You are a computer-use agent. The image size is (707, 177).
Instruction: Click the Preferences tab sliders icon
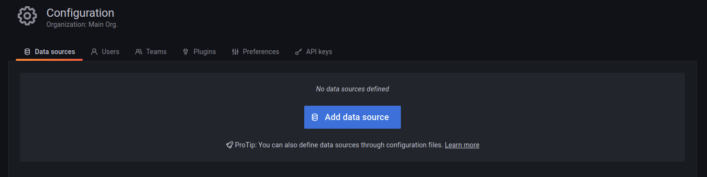[235, 52]
